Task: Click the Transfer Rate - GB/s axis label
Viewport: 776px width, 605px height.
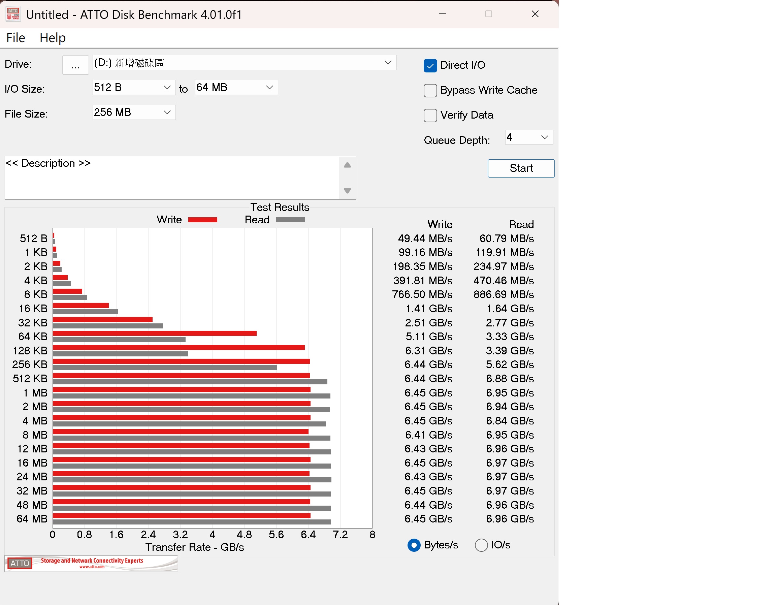Action: [195, 547]
